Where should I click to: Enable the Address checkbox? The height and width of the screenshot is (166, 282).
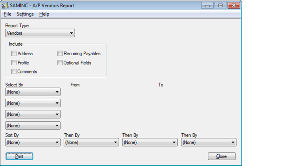[x=14, y=54]
